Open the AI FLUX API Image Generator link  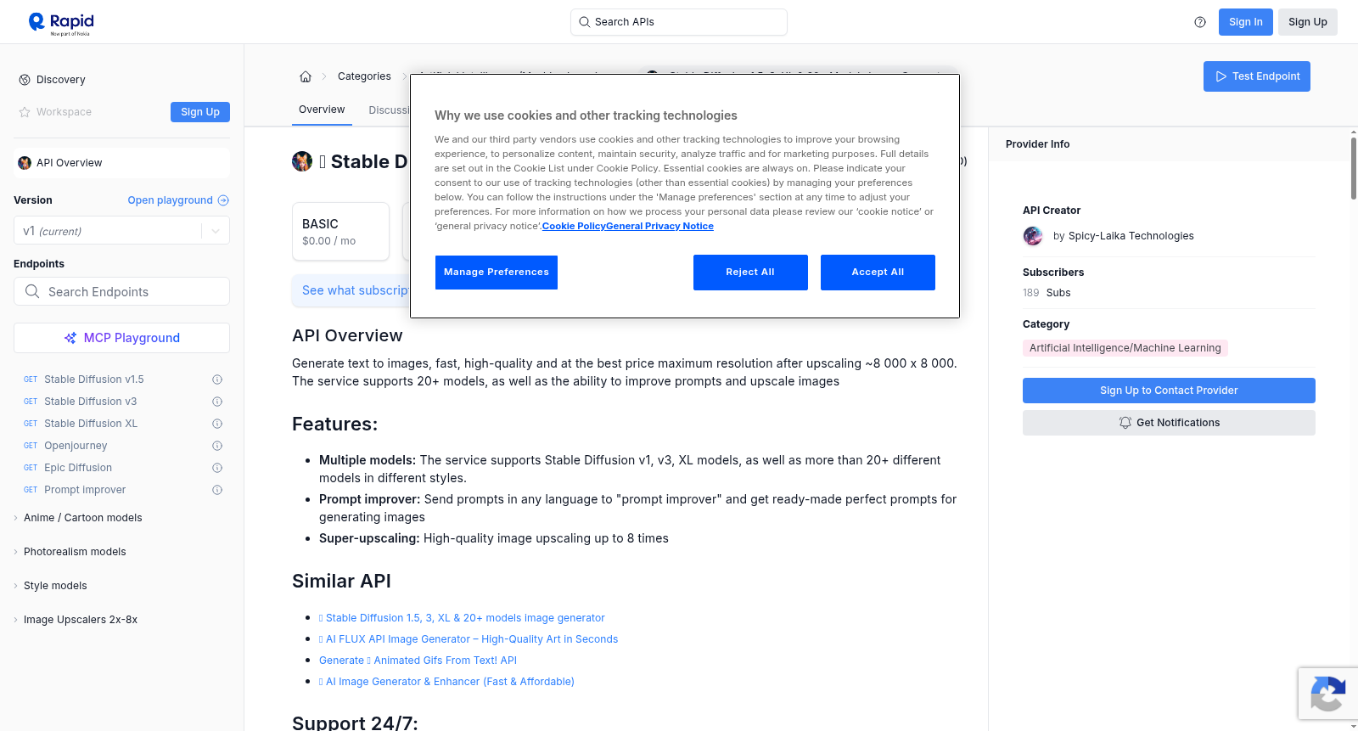click(469, 639)
